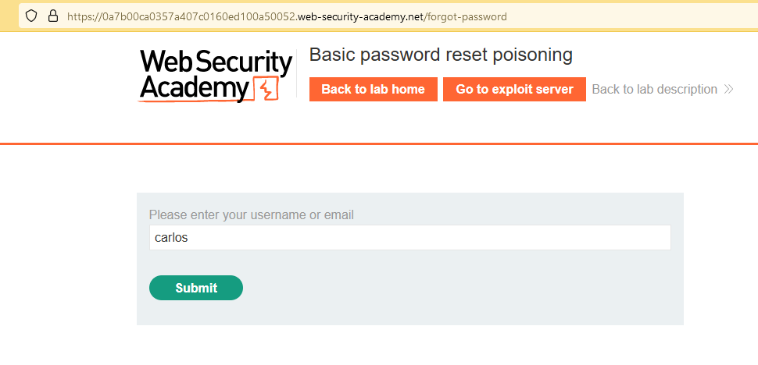Click the word Academy in the logo
This screenshot has width=758, height=365.
click(194, 90)
